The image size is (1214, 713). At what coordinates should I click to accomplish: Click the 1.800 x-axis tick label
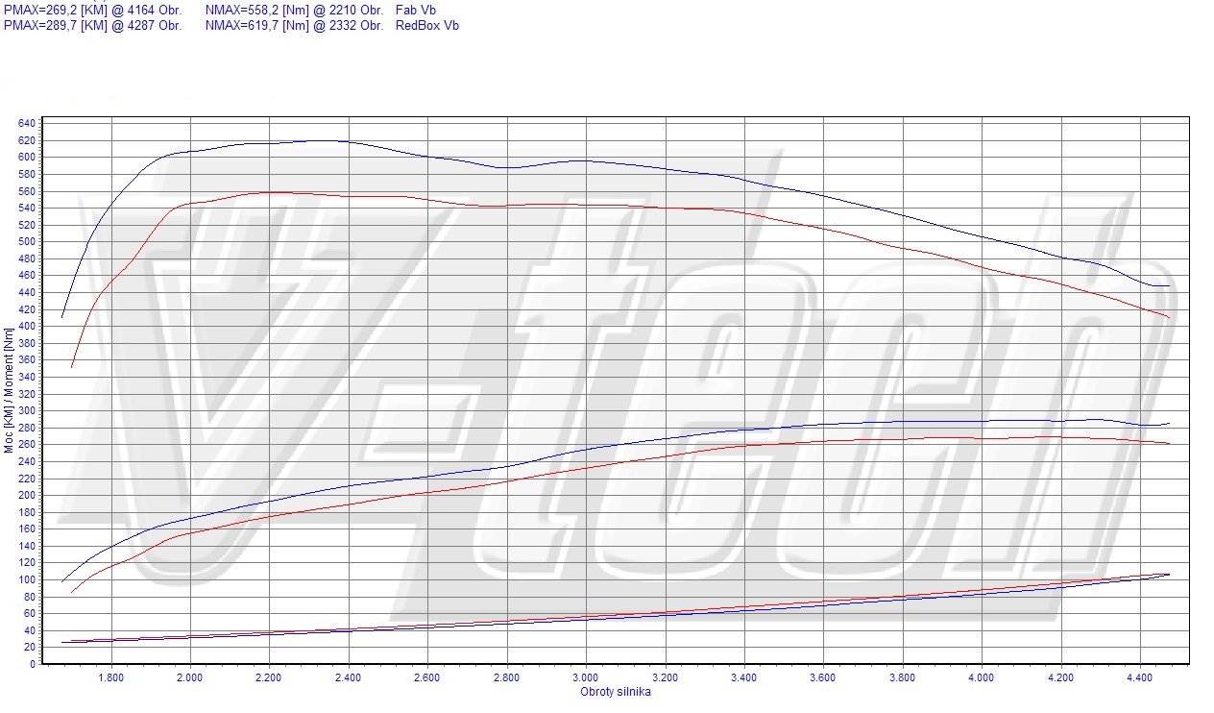pos(112,678)
